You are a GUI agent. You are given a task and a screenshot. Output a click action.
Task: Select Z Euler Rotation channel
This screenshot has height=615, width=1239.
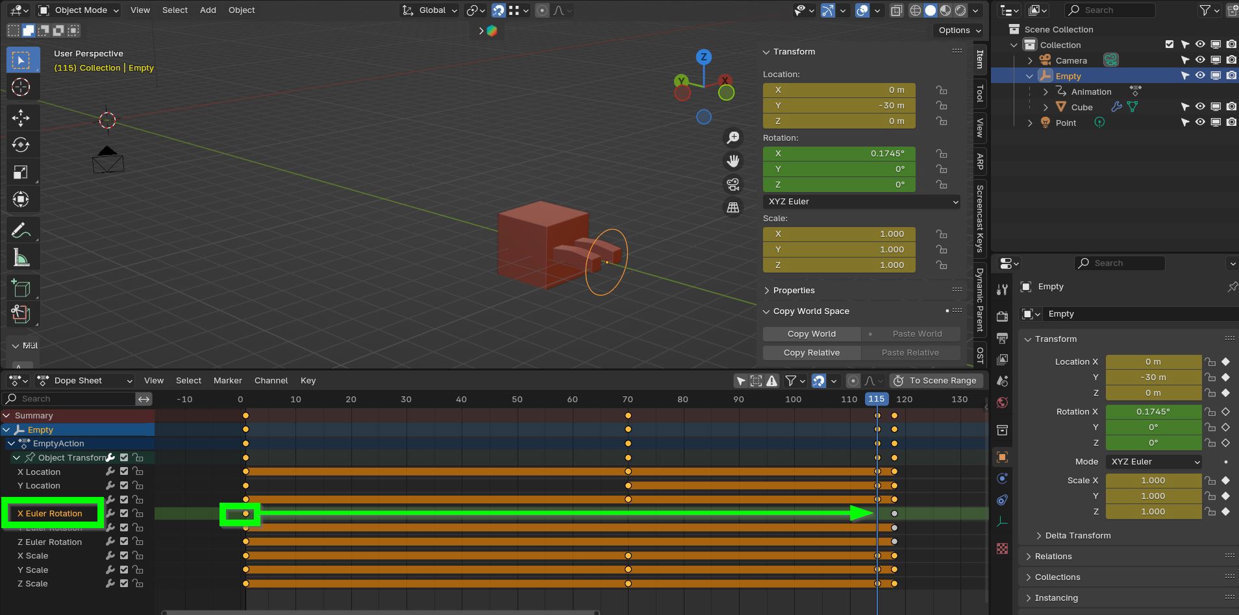(x=49, y=542)
